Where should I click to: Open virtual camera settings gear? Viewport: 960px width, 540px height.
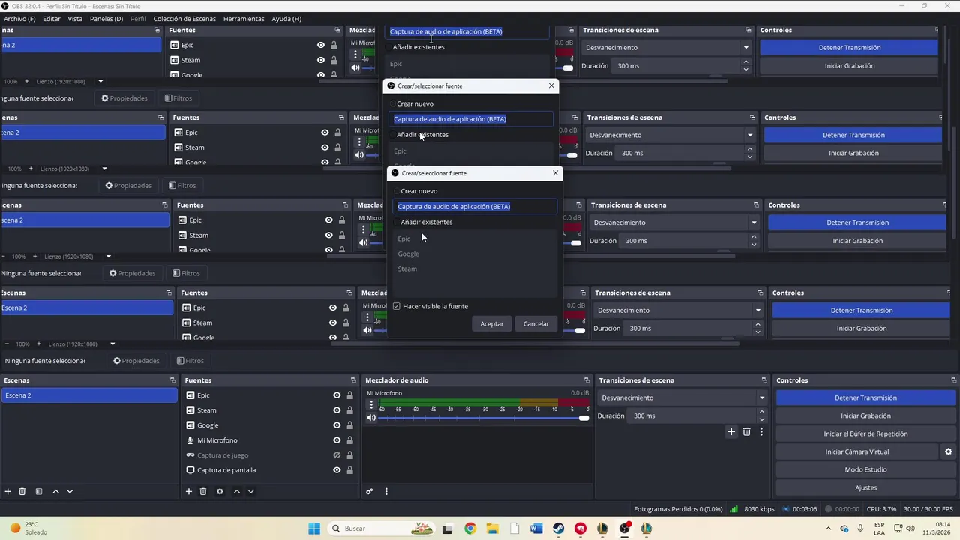click(948, 451)
